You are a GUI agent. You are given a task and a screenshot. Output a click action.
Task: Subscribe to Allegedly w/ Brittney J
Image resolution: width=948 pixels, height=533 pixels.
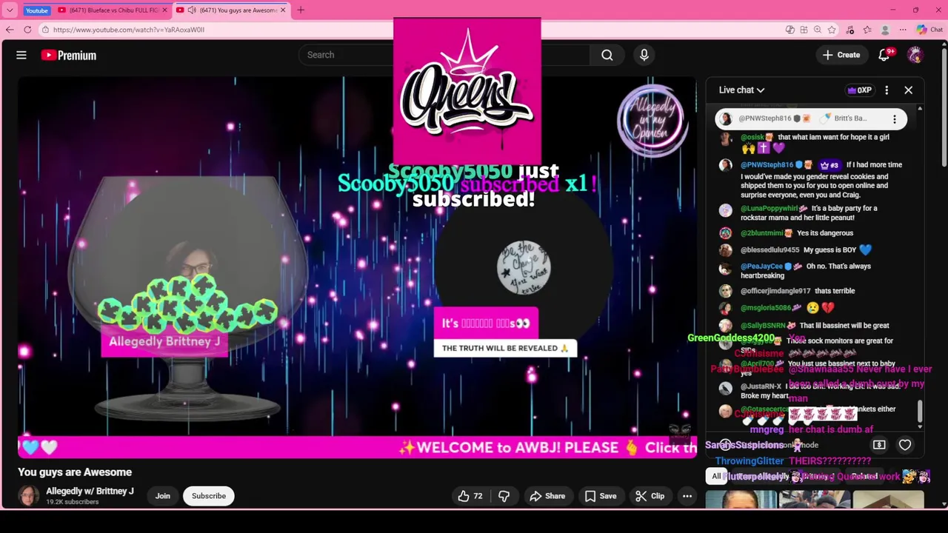tap(209, 496)
